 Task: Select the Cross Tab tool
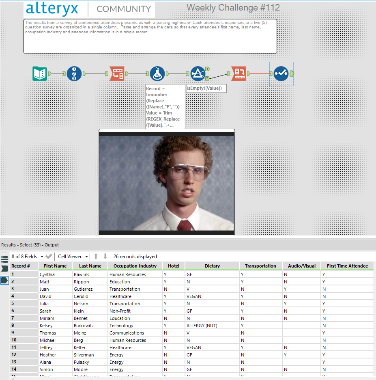(x=239, y=73)
